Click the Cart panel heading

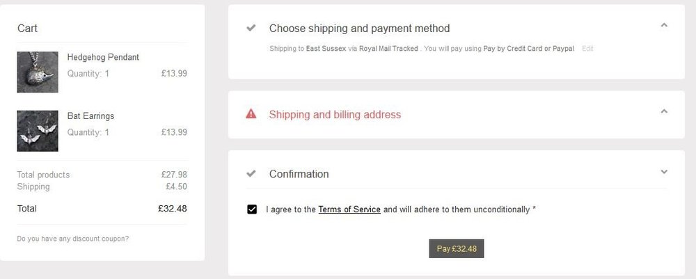[27, 29]
